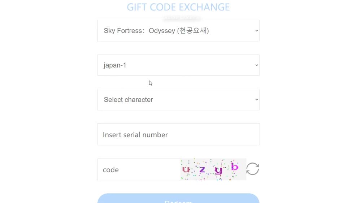
Task: Click the code input field
Action: pyautogui.click(x=139, y=169)
